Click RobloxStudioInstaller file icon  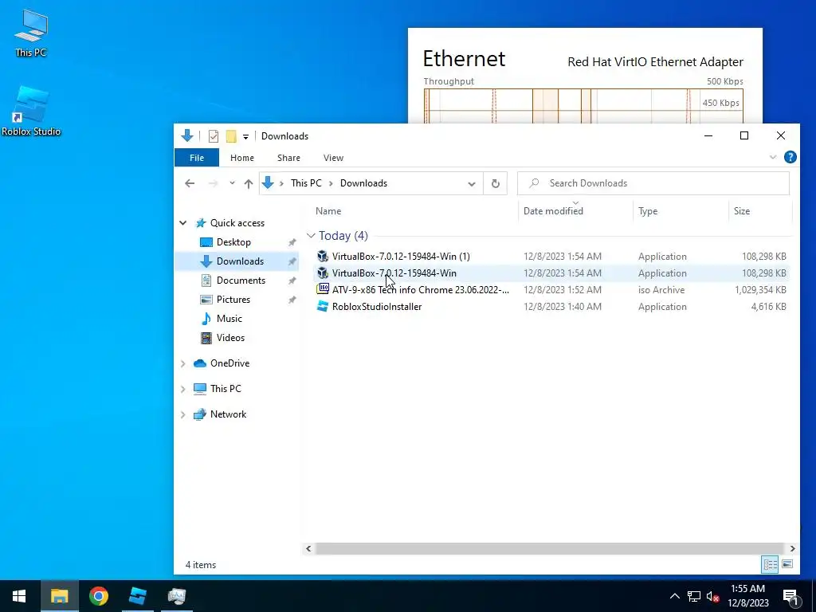coord(323,306)
